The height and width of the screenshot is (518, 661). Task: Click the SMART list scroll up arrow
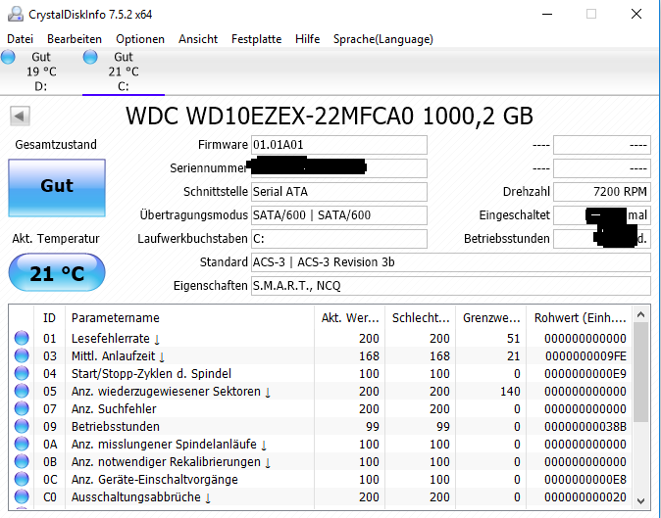click(640, 314)
